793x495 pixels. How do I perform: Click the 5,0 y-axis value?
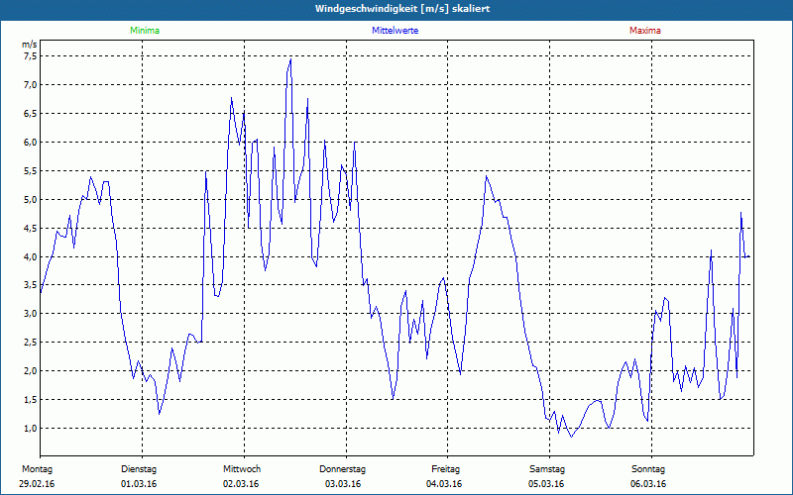31,200
